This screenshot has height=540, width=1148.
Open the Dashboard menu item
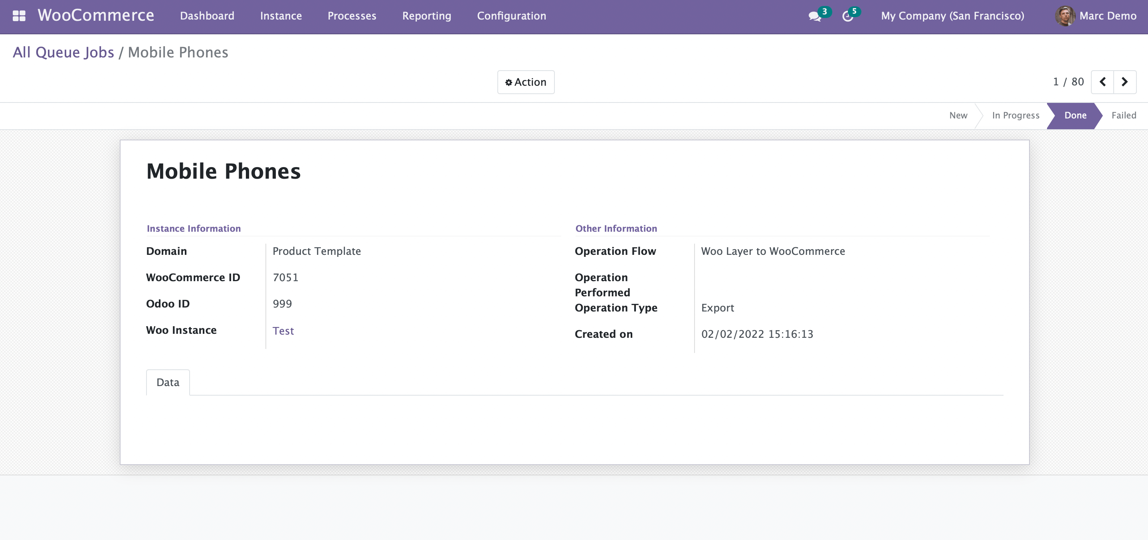[207, 16]
